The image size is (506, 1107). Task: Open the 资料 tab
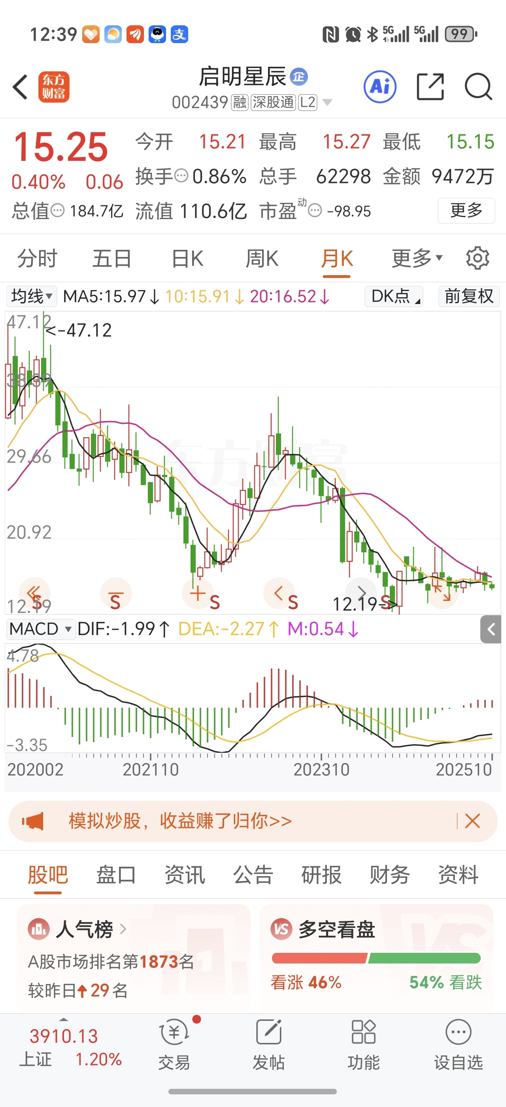tap(458, 875)
